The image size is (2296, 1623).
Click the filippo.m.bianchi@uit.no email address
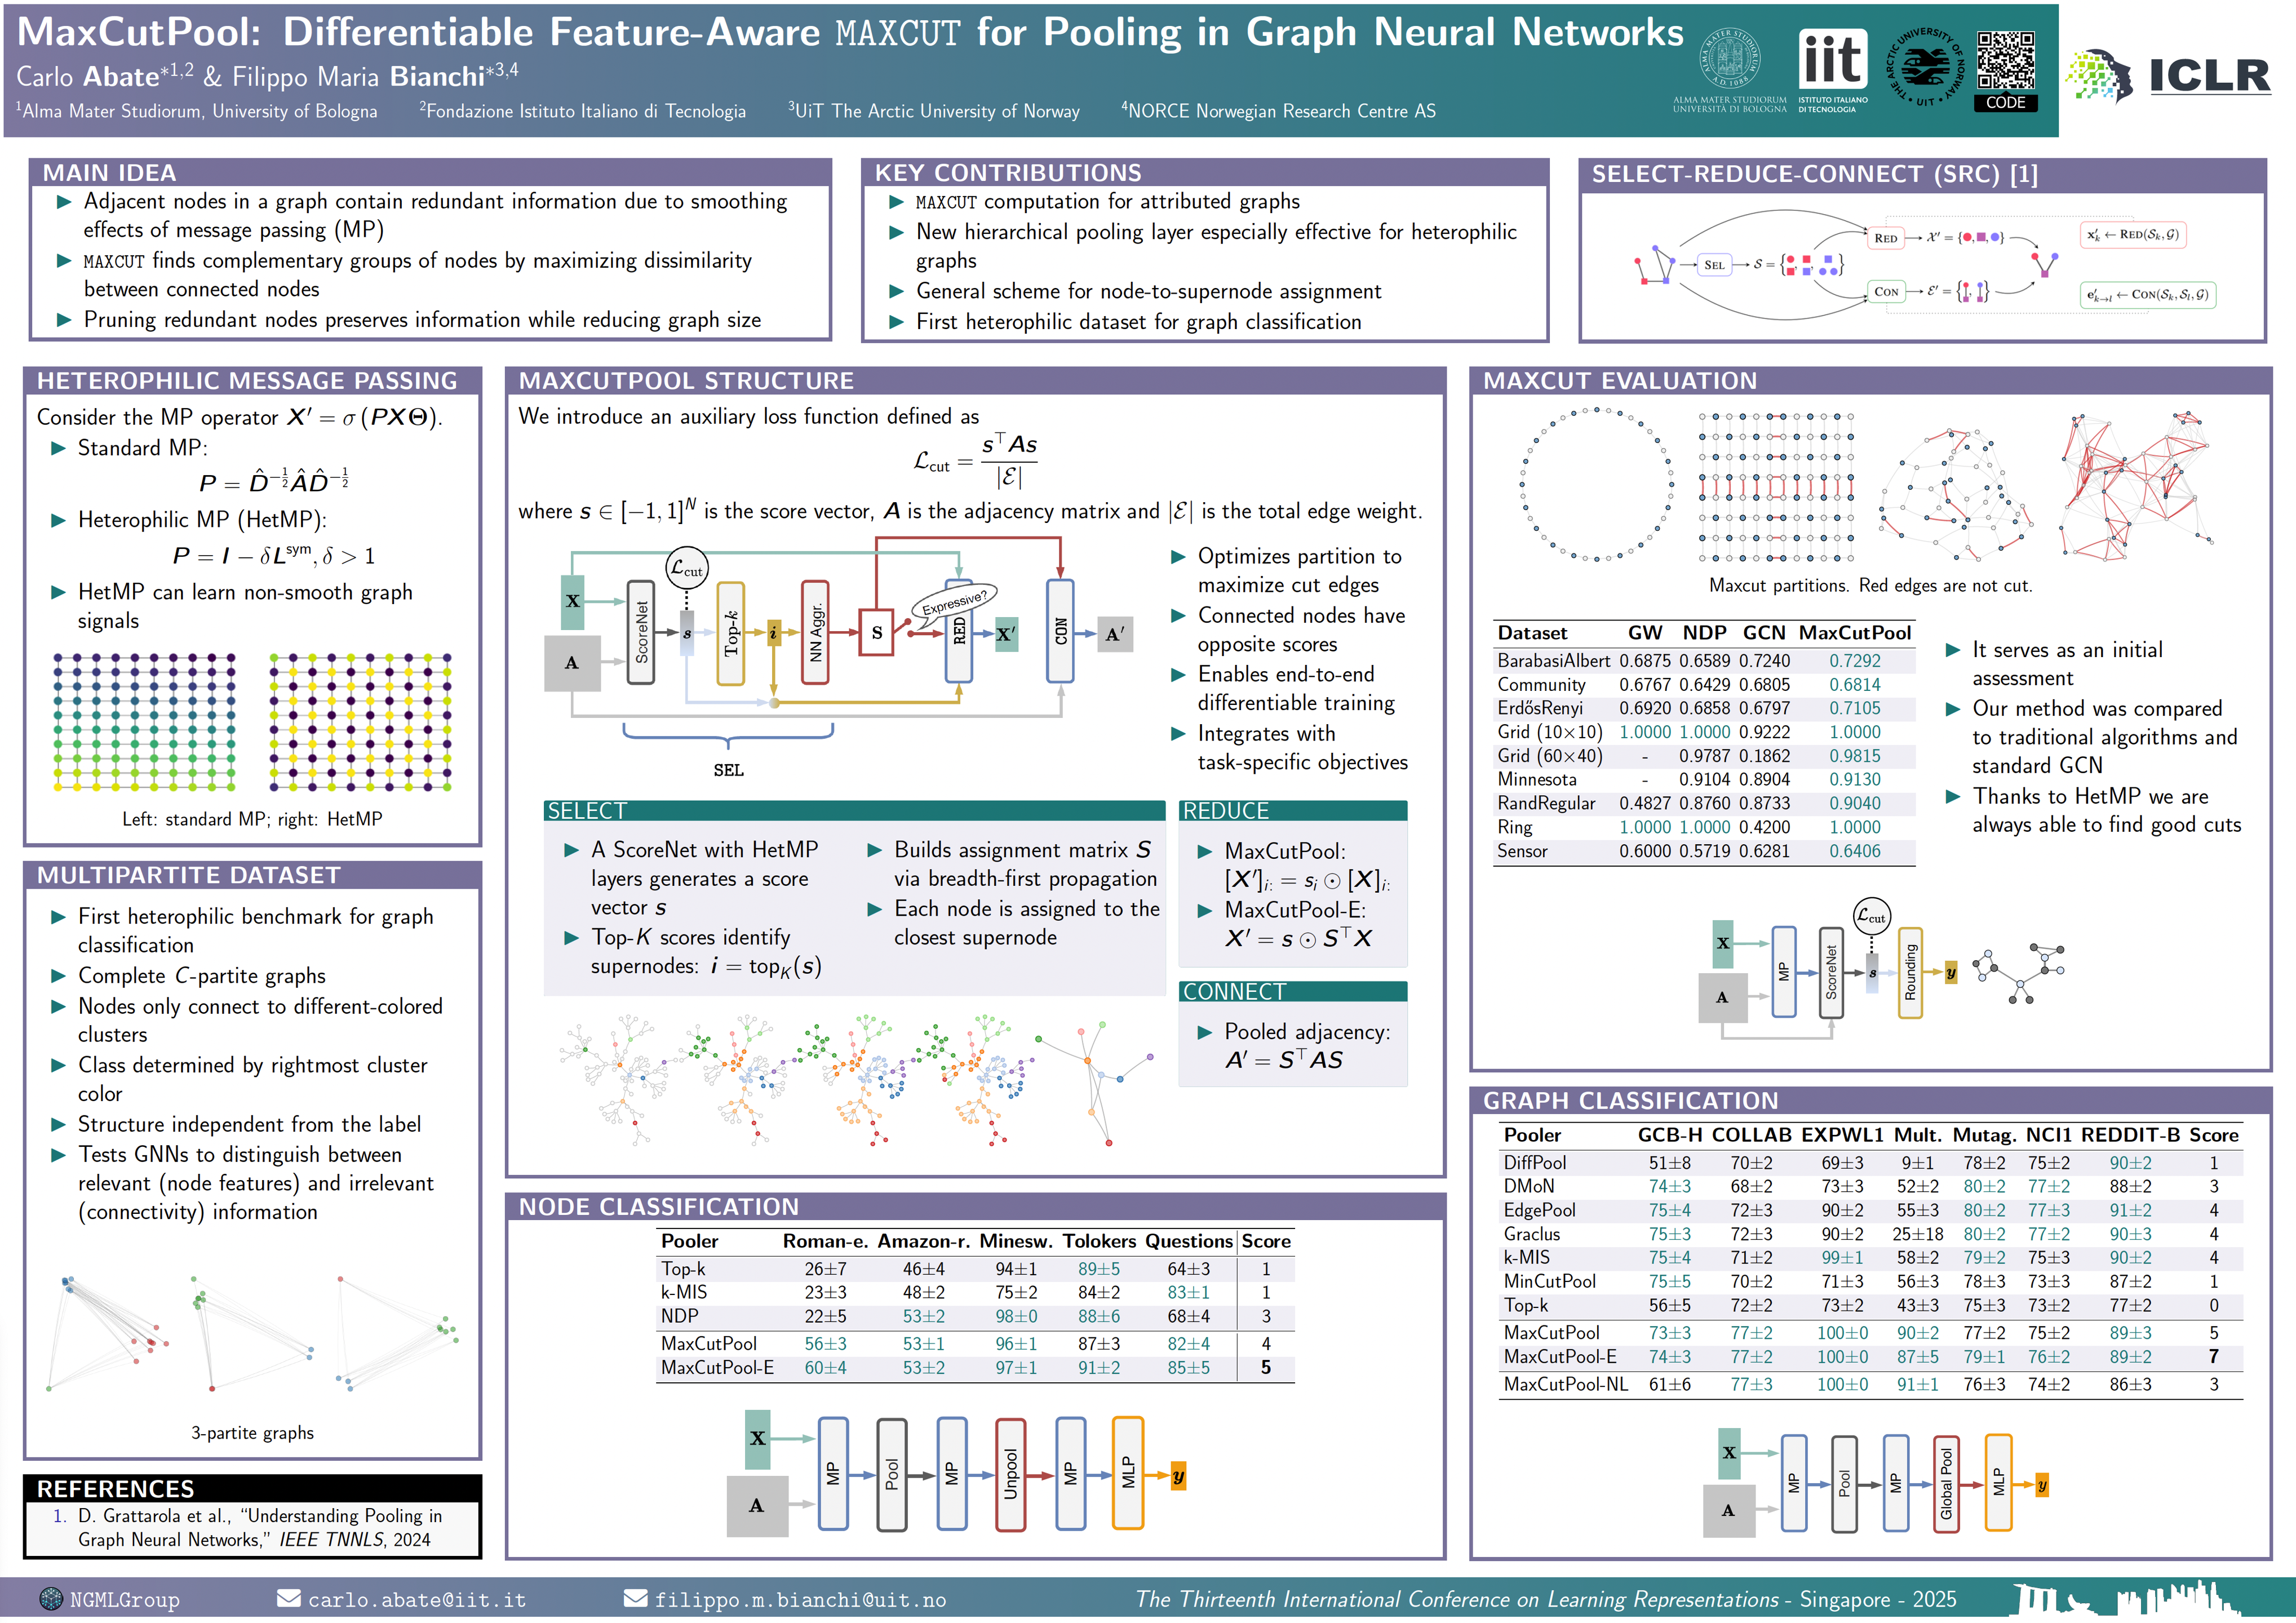coord(799,1599)
